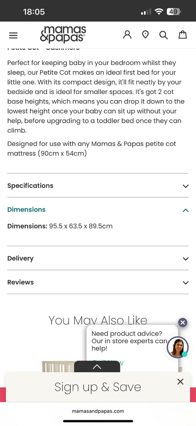Dismiss the Sign up & Save banner

(180, 381)
